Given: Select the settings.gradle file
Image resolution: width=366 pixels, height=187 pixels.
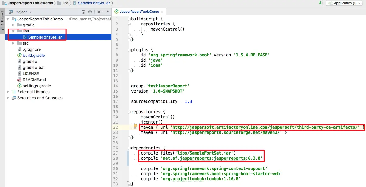Looking at the screenshot, I should click(x=37, y=86).
